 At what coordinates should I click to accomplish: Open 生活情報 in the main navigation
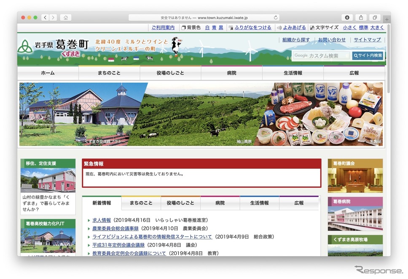pyautogui.click(x=293, y=73)
